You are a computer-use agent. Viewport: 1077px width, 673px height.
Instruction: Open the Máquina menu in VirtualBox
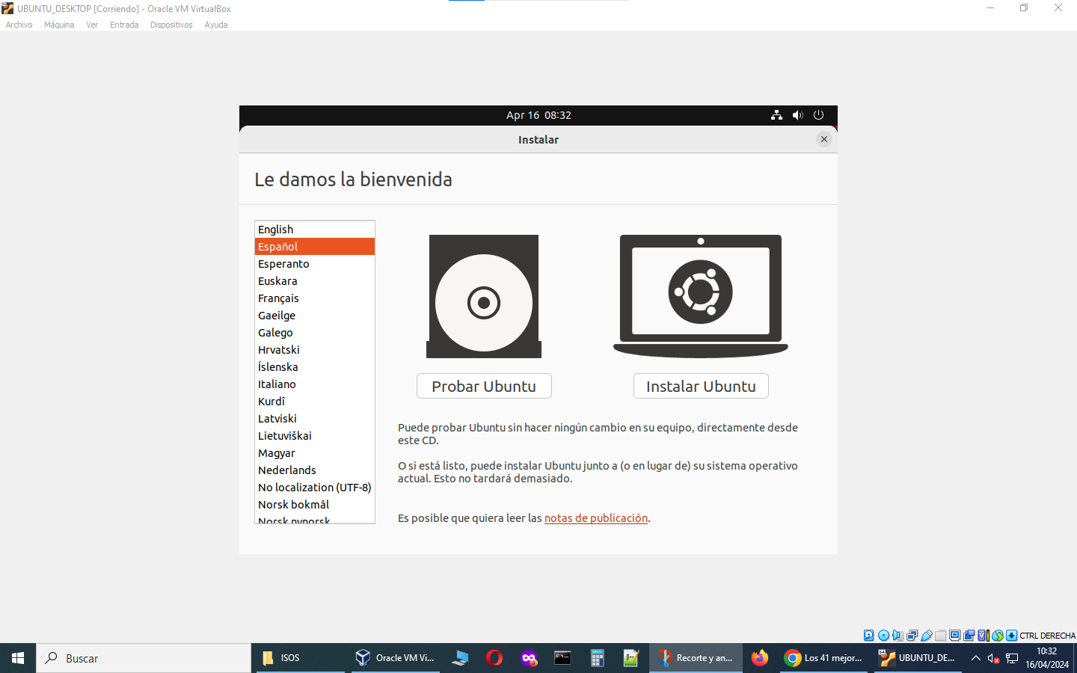[x=59, y=25]
